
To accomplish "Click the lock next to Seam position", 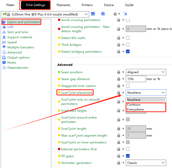I will point(118,72).
